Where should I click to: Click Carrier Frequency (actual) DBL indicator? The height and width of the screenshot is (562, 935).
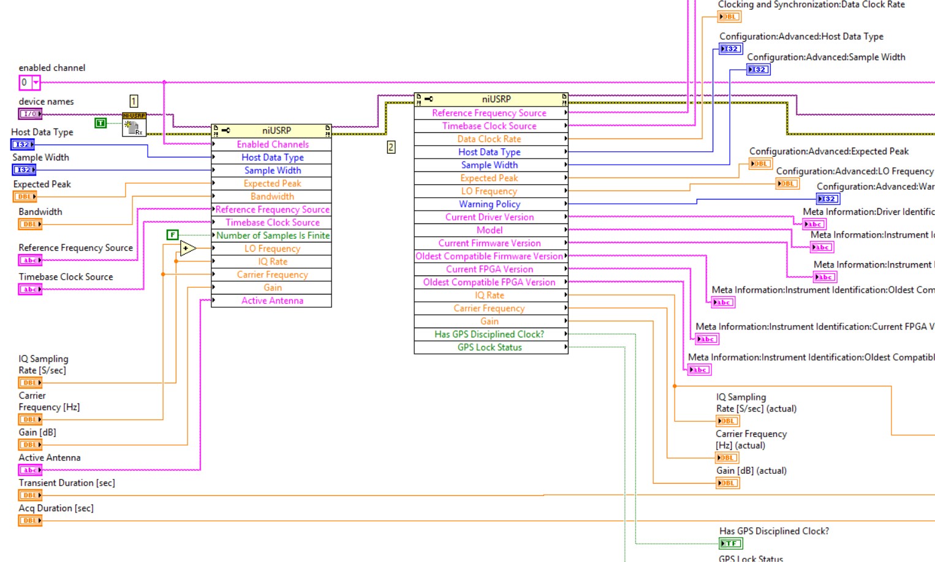coord(728,457)
